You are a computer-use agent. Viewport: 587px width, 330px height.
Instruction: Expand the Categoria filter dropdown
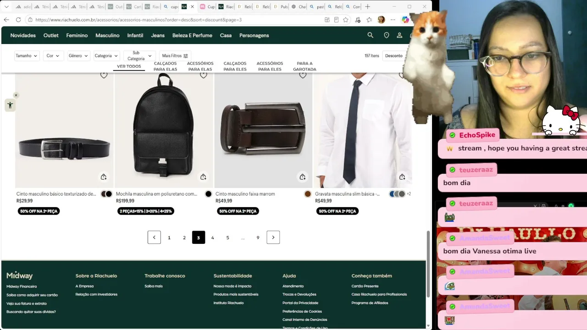(x=106, y=56)
